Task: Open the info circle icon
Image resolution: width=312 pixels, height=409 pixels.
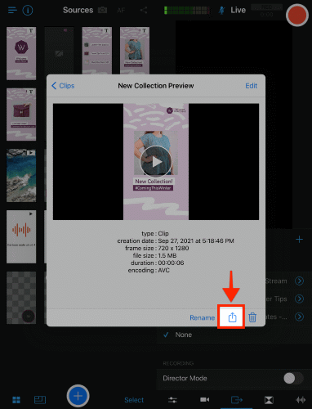Action: [x=28, y=11]
